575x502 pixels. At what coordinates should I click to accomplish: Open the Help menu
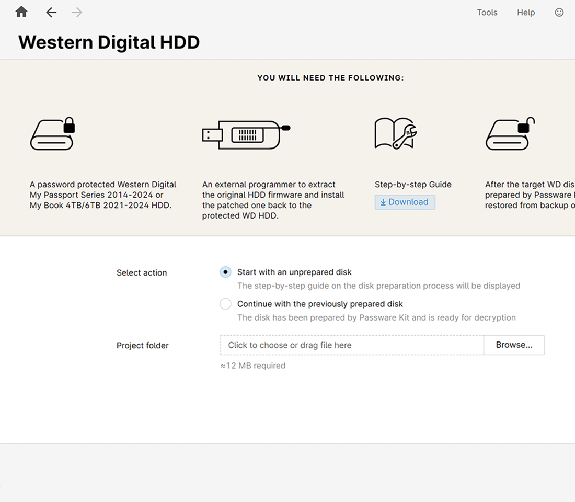526,13
